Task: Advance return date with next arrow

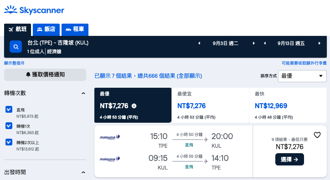Action: pyautogui.click(x=319, y=43)
